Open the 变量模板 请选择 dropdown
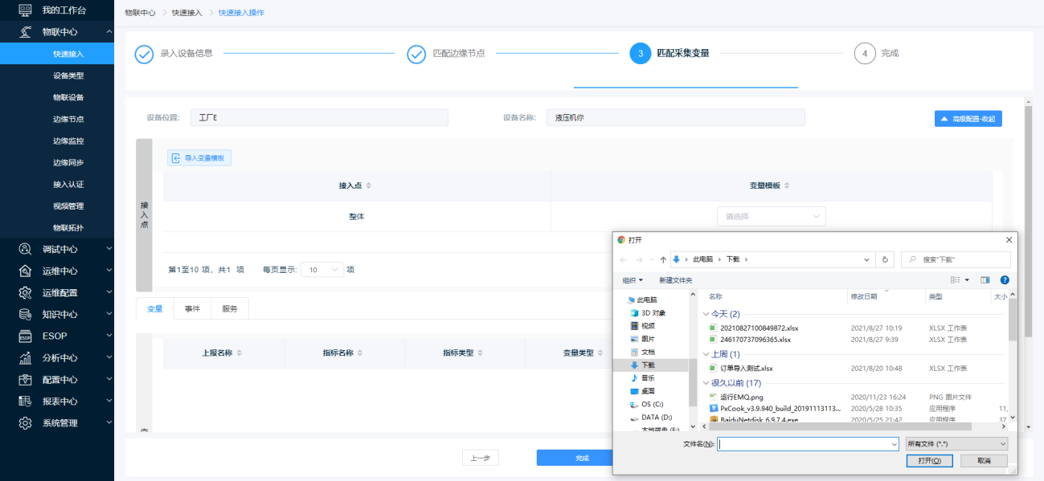 (x=771, y=216)
